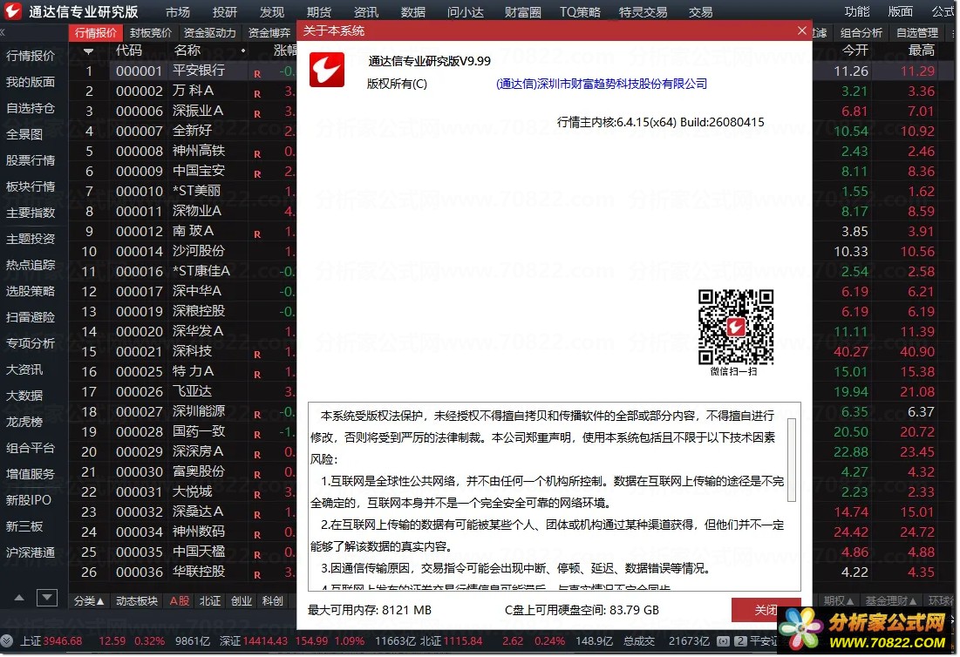Select the 创业 bottom tab
Viewport: 960px width, 657px height.
point(242,601)
